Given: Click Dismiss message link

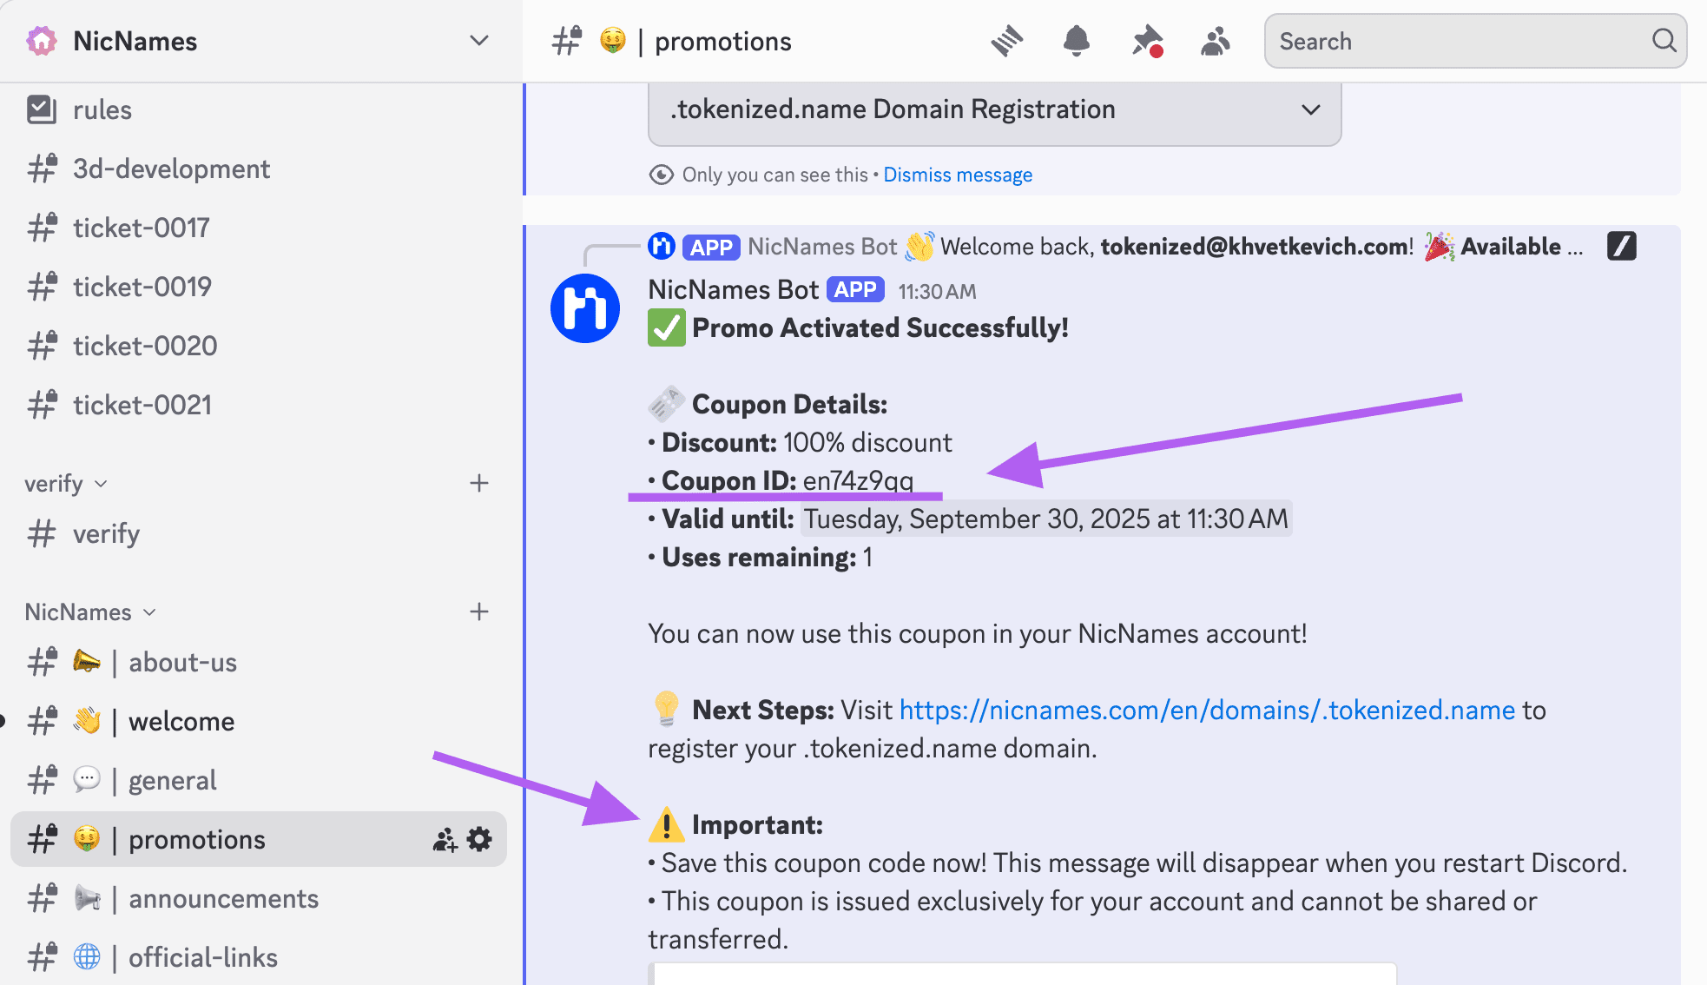Looking at the screenshot, I should 958,175.
